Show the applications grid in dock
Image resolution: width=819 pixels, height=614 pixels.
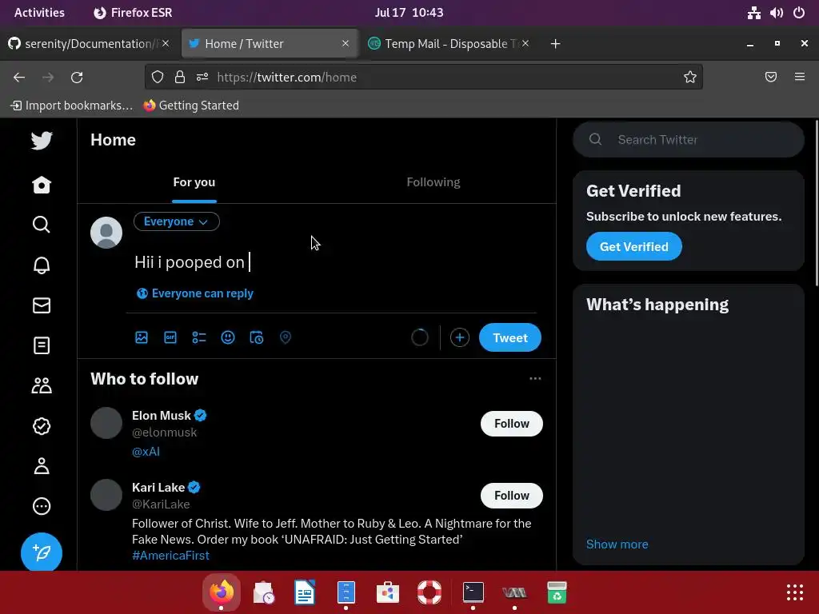point(794,592)
